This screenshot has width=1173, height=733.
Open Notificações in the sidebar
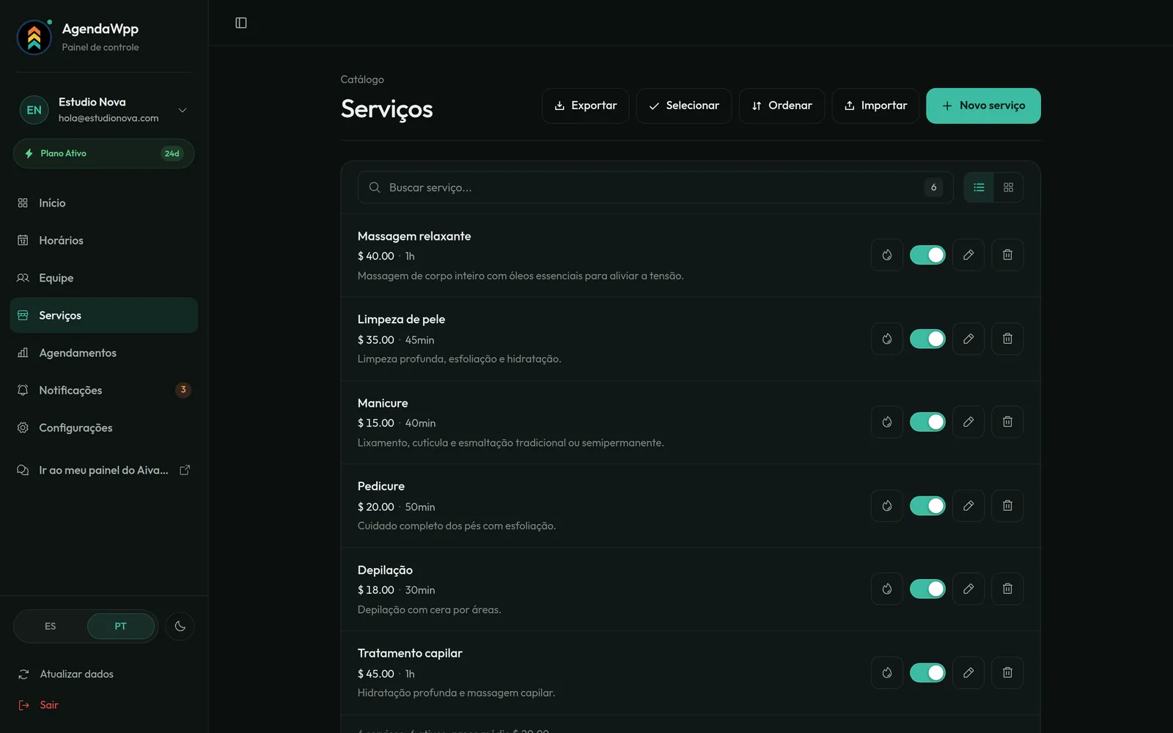tap(103, 390)
